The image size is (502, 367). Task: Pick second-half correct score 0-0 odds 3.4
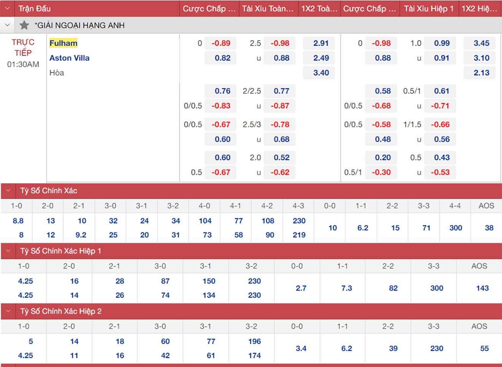click(301, 348)
